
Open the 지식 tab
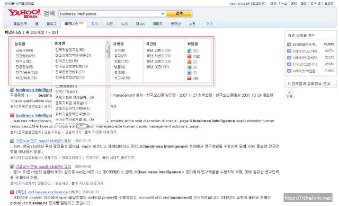pyautogui.click(x=95, y=24)
